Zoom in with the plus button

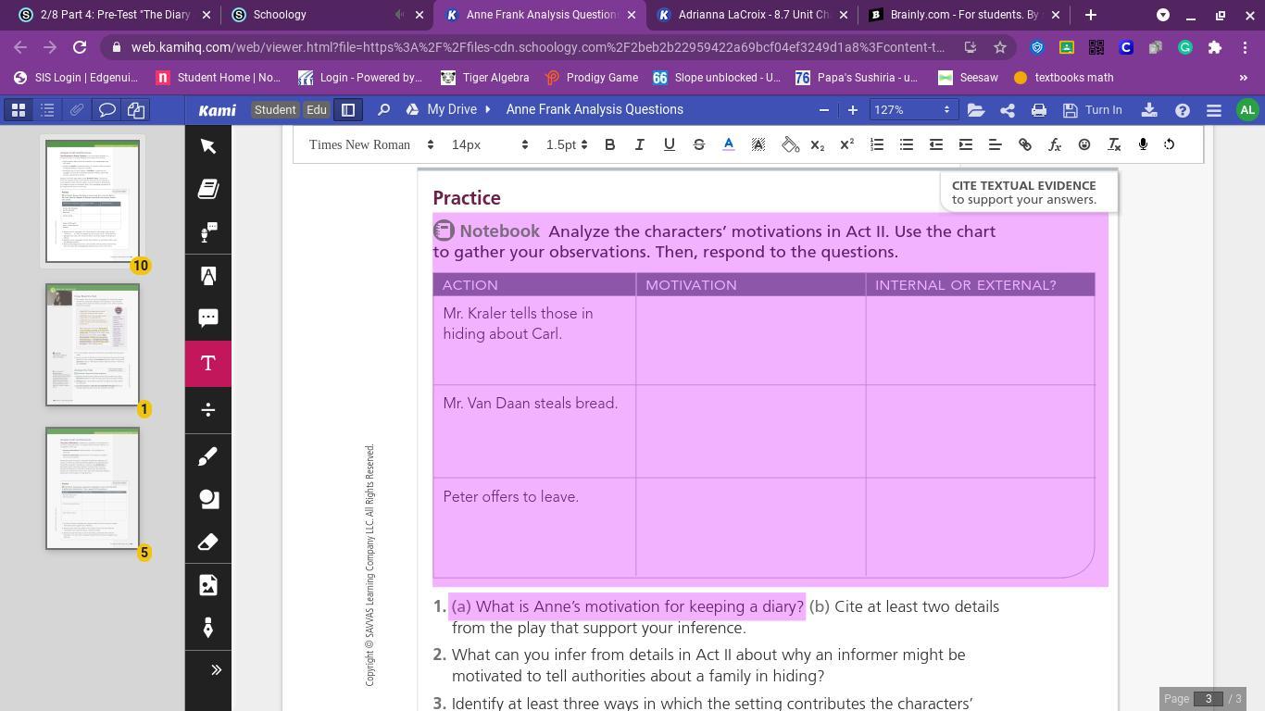853,110
